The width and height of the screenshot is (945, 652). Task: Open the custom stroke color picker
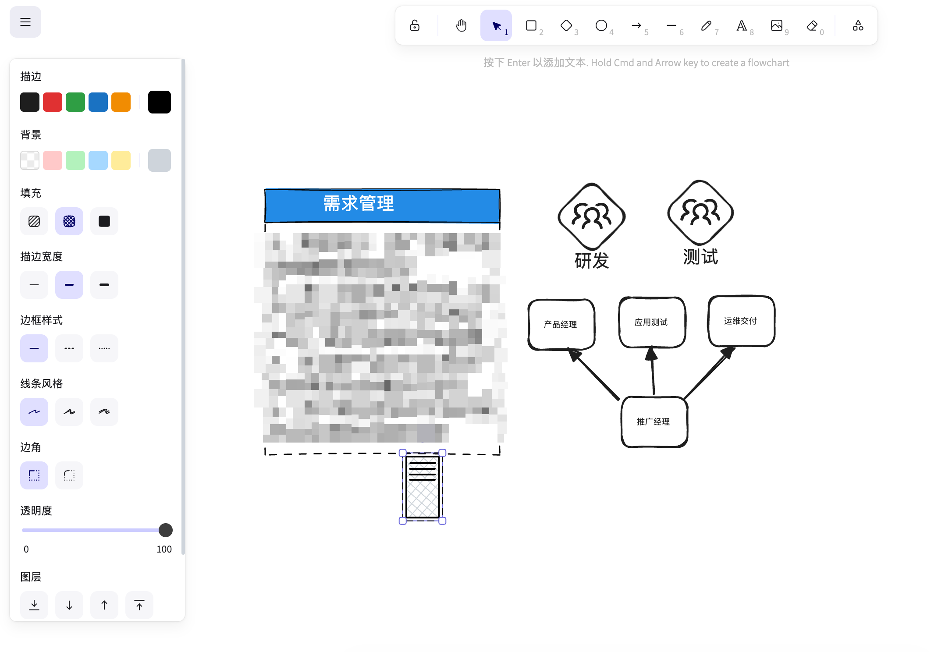tap(160, 102)
